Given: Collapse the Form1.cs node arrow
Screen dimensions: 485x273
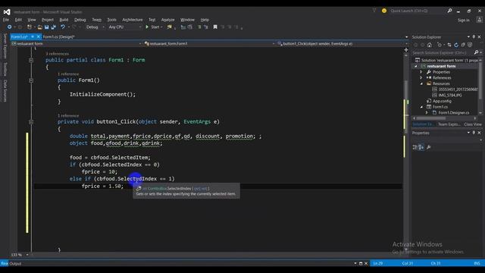Looking at the screenshot, I should click(x=421, y=107).
